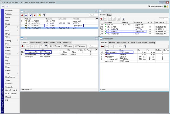This screenshot has height=114, width=170.
Task: Open the VLAN tab in Interface List
Action: click(x=138, y=43)
